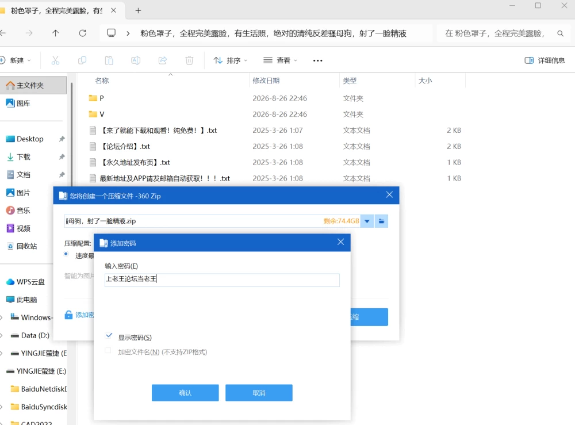
Task: Uncheck the 显示密码 checkbox
Action: [109, 335]
